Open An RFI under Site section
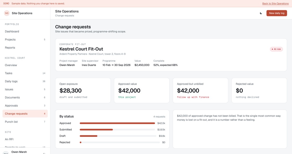The height and width of the screenshot is (154, 292). [25, 139]
